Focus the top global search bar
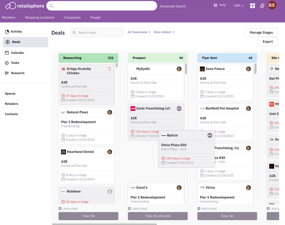Screen dimensions: 285x225 pyautogui.click(x=102, y=6)
